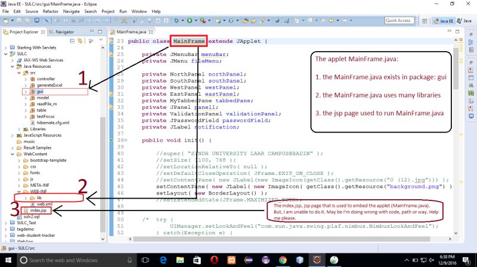
Task: Click the Open Perspective icon
Action: [425, 21]
